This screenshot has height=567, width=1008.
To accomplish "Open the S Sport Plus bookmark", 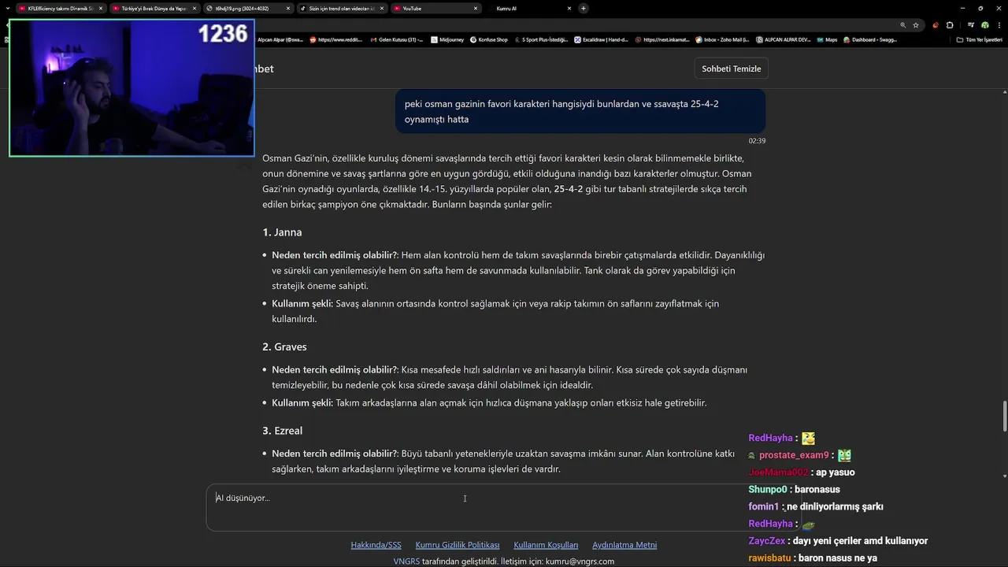I will [x=541, y=39].
